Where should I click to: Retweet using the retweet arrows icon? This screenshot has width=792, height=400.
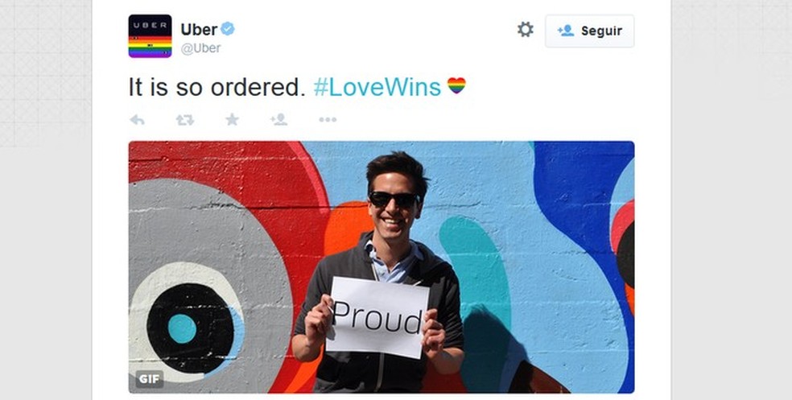(x=185, y=120)
